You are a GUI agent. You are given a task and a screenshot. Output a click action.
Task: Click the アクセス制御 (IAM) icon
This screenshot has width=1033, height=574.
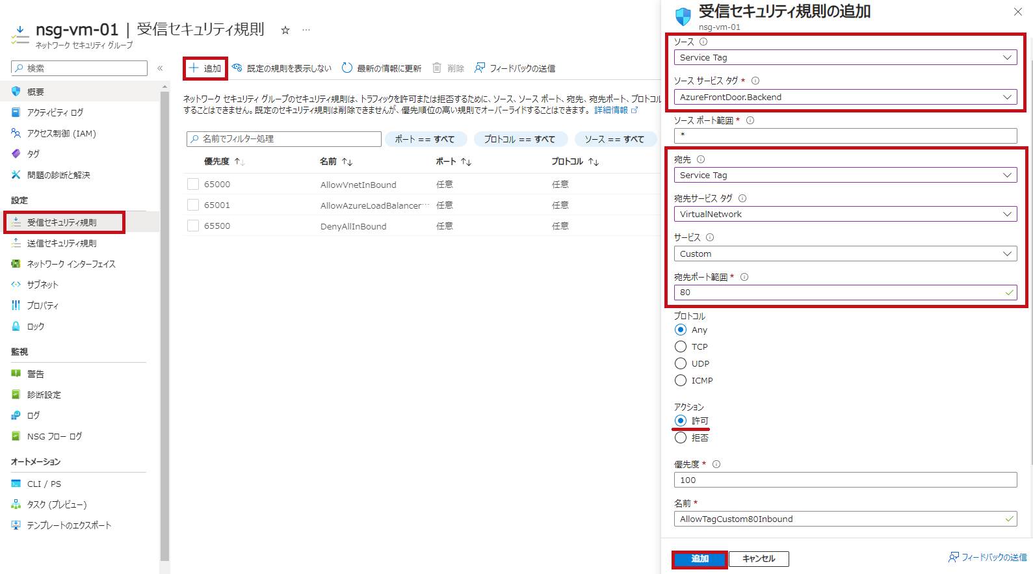click(16, 133)
